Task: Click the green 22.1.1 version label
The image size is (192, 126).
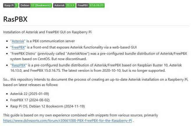Action: point(70,6)
